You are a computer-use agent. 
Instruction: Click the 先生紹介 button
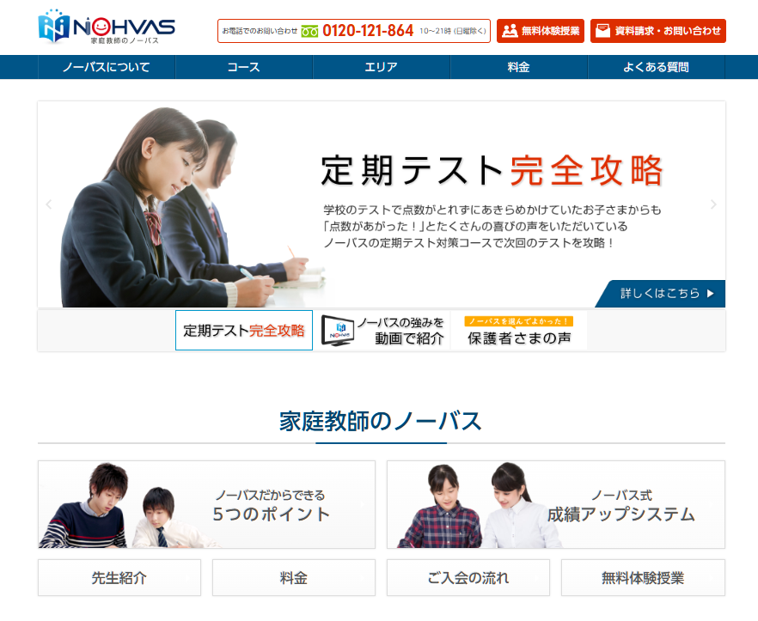[119, 577]
